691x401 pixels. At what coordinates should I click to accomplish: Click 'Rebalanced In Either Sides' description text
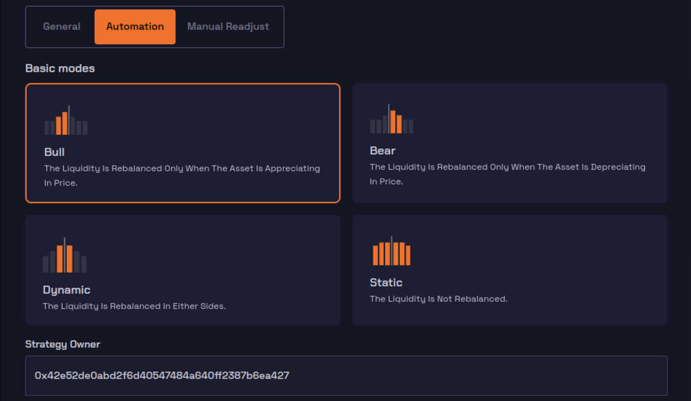tap(134, 306)
